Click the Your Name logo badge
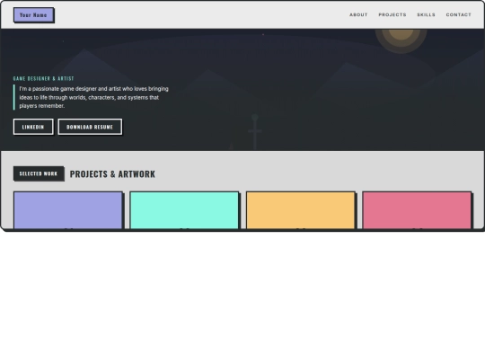Viewport: 485px width, 364px height. (34, 15)
